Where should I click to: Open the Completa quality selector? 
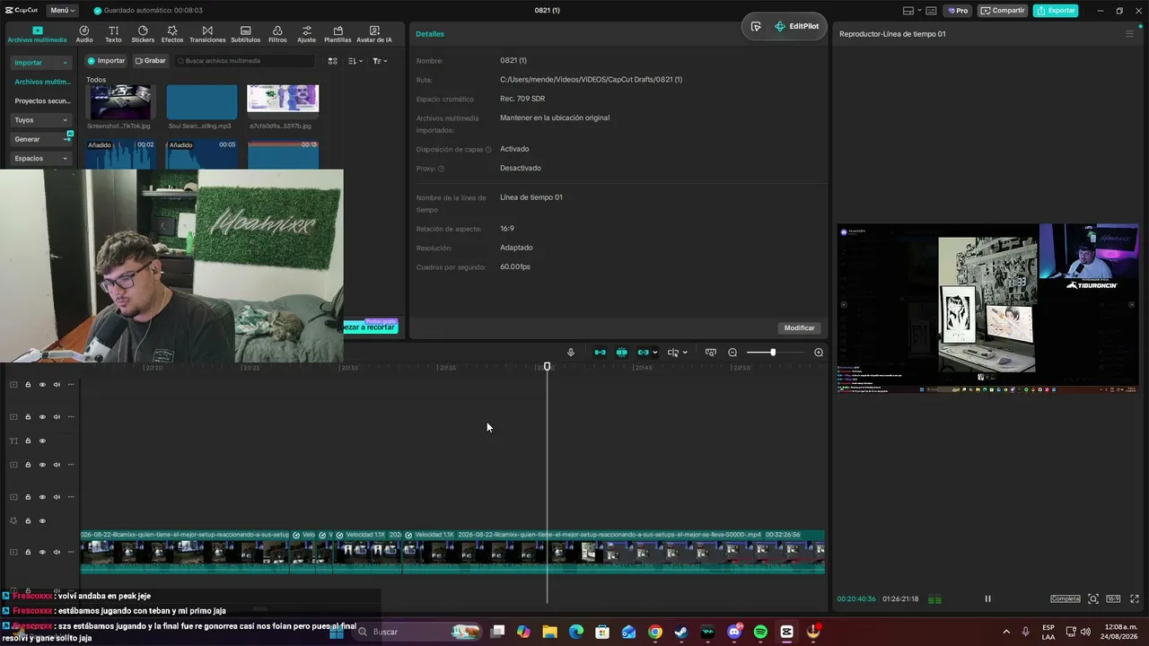[1066, 598]
